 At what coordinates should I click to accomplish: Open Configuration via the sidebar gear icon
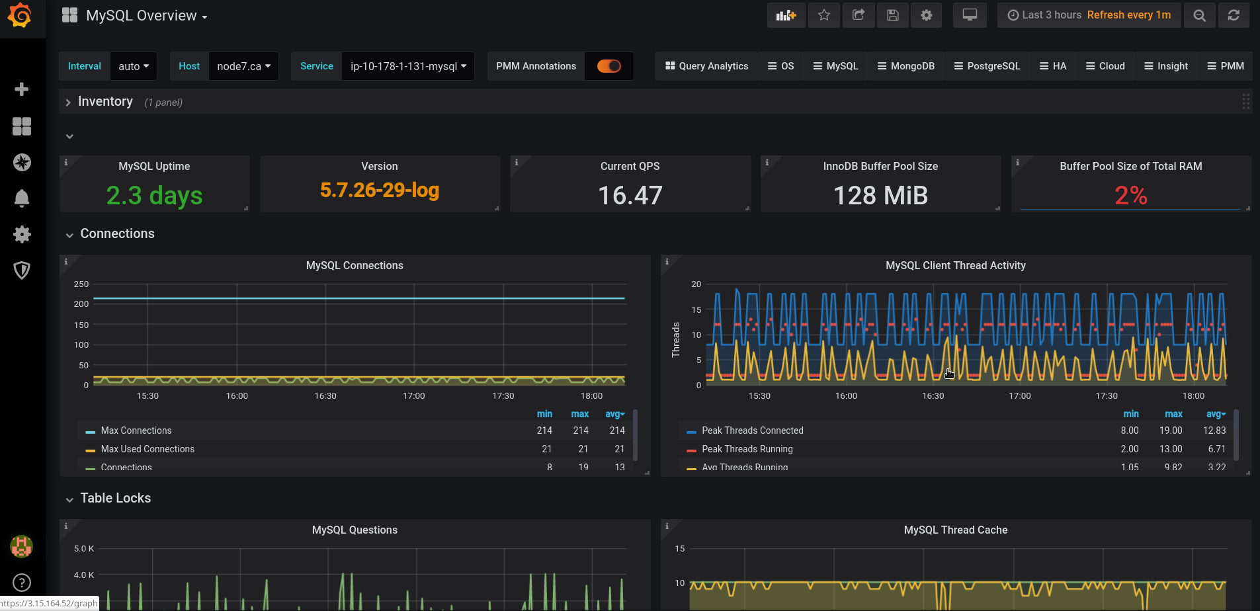(22, 234)
